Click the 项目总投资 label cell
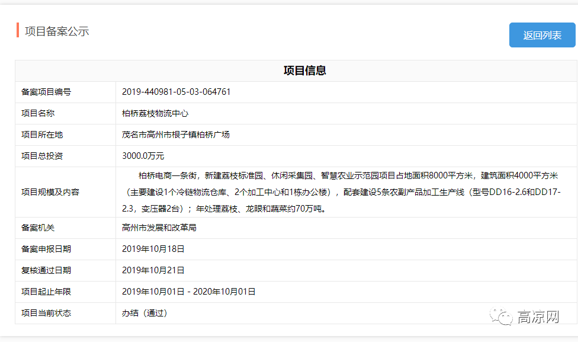Image resolution: width=578 pixels, height=342 pixels. coord(65,156)
